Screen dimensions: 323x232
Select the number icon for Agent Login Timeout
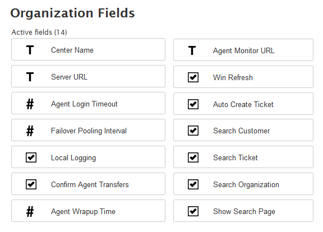click(x=30, y=104)
